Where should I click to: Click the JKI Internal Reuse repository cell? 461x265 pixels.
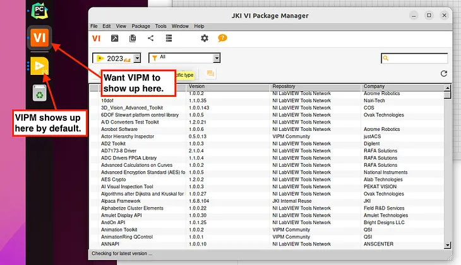(x=292, y=201)
